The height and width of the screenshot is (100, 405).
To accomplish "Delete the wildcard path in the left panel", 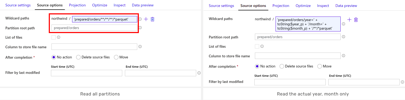I will click(x=153, y=19).
